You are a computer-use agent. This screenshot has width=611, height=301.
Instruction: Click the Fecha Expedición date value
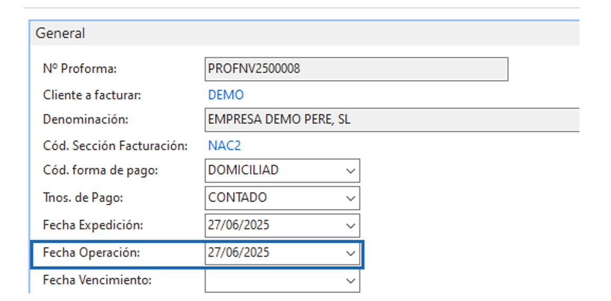tap(239, 225)
